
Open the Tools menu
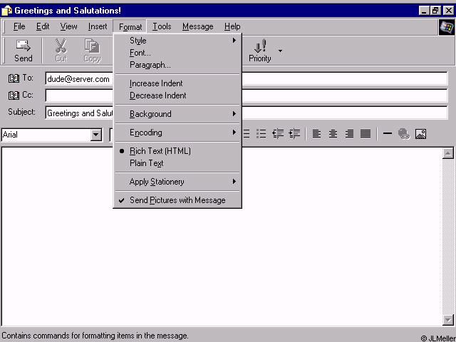point(162,26)
